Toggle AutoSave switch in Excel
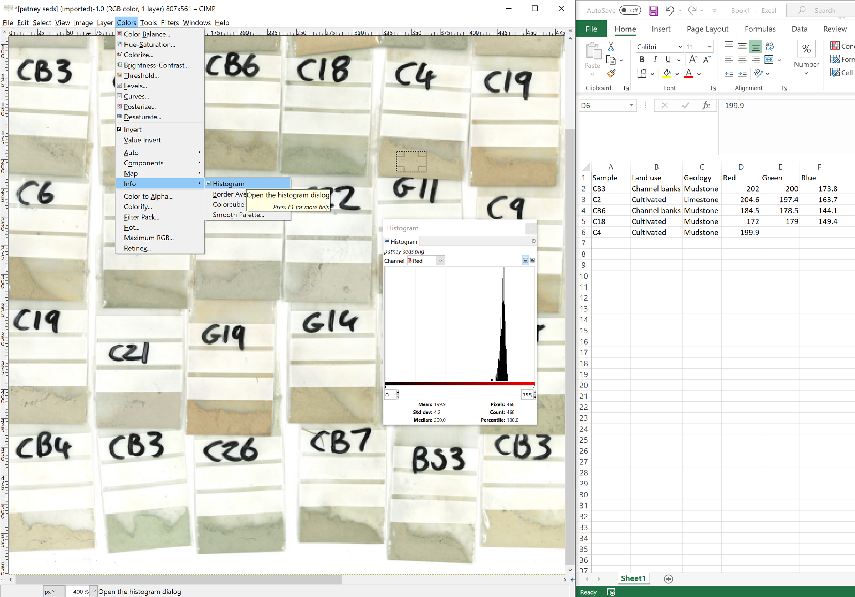 point(630,10)
